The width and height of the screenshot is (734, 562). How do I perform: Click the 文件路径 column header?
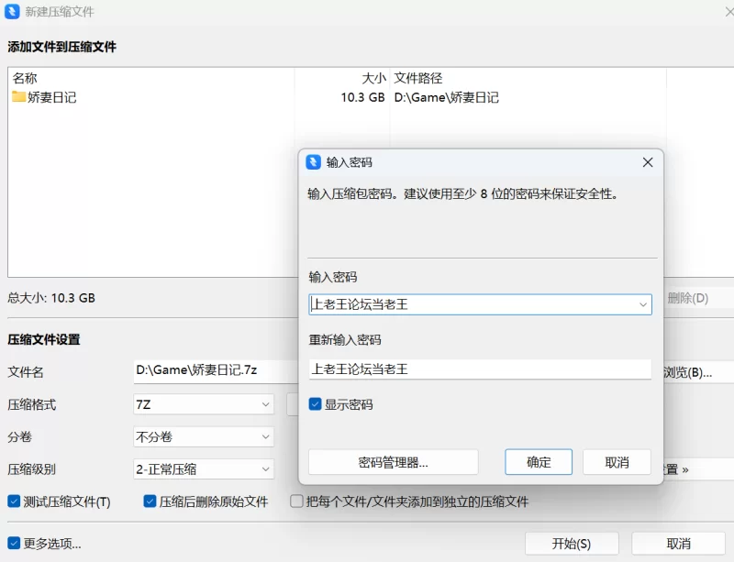(x=418, y=78)
